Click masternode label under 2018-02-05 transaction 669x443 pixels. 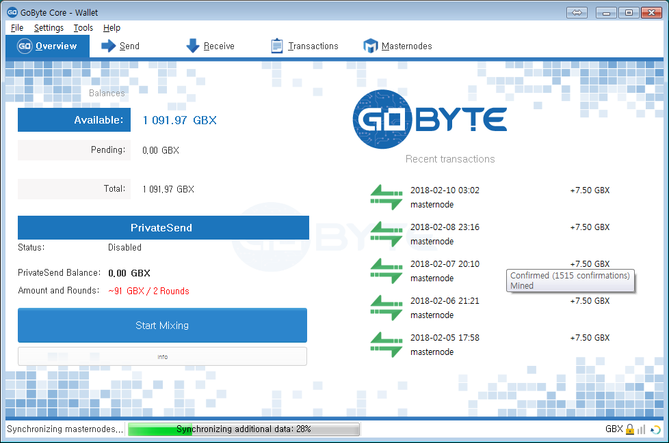(x=432, y=352)
